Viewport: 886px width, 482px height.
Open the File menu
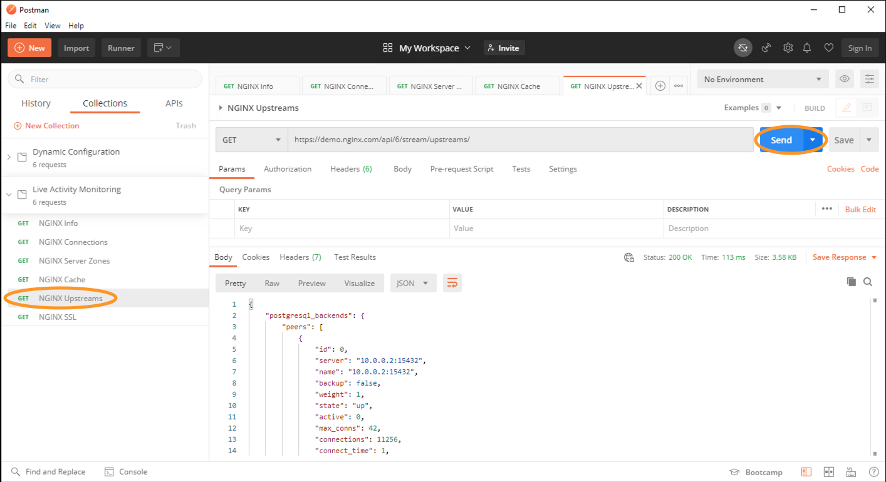(11, 26)
